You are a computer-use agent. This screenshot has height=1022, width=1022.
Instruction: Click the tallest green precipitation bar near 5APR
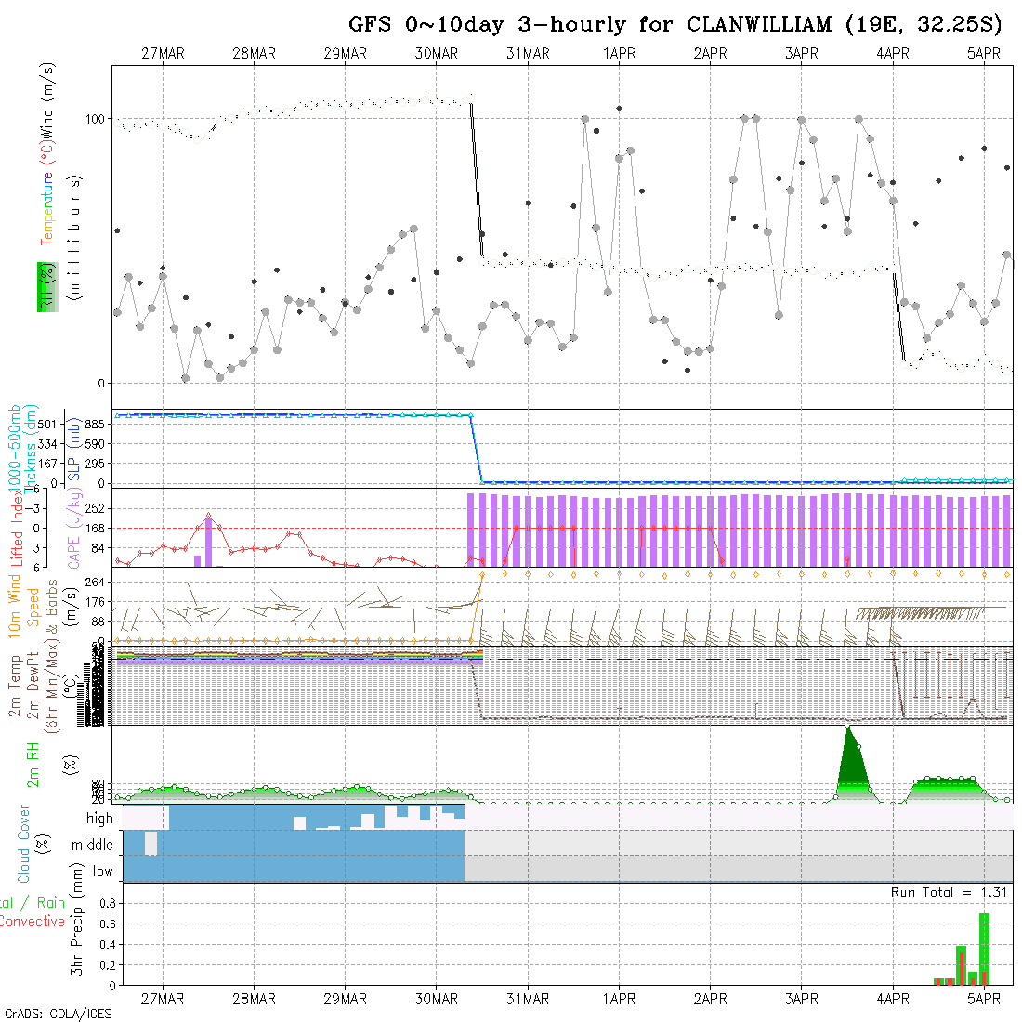984,949
